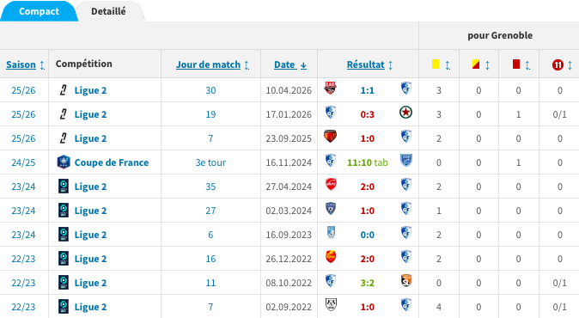Screen dimensions: 579x318
Task: Click orange away crest, 08.10.2022 match
Action: 406,281
